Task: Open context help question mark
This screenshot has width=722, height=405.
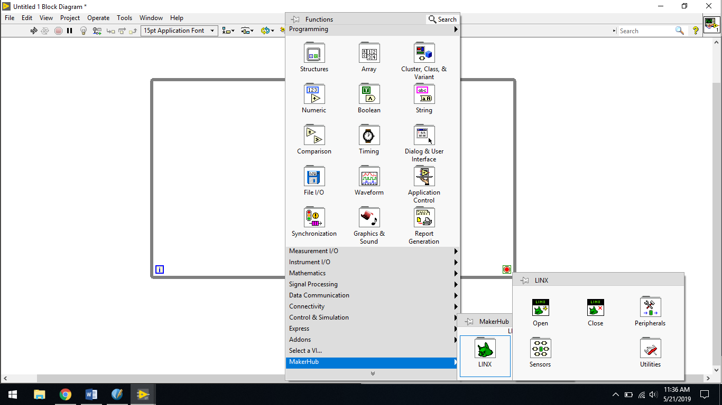Action: pyautogui.click(x=696, y=31)
